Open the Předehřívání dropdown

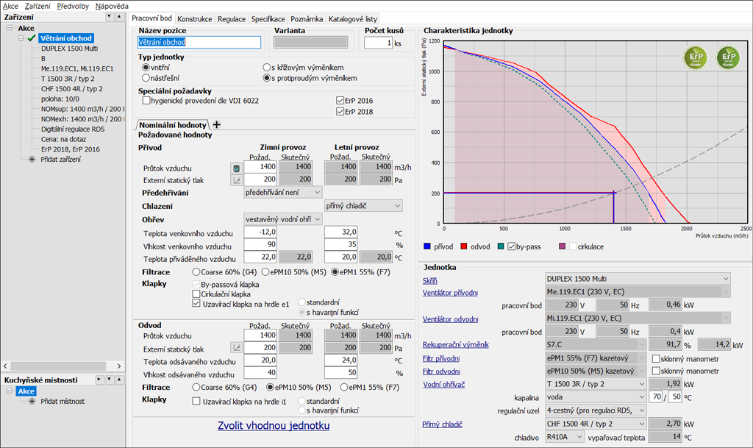283,192
